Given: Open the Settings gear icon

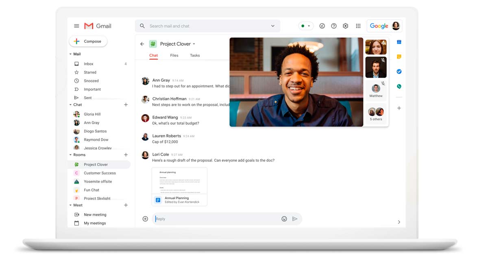Looking at the screenshot, I should 346,26.
